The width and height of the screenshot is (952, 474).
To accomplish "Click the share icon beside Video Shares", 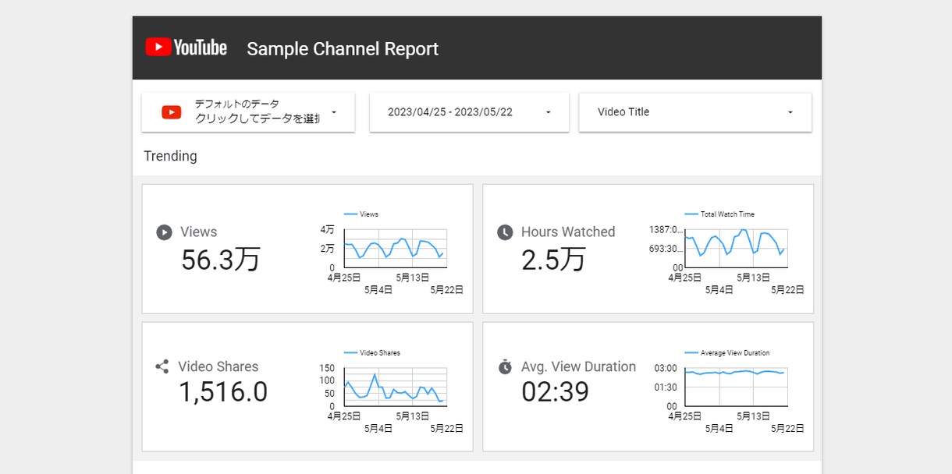I will pyautogui.click(x=162, y=366).
